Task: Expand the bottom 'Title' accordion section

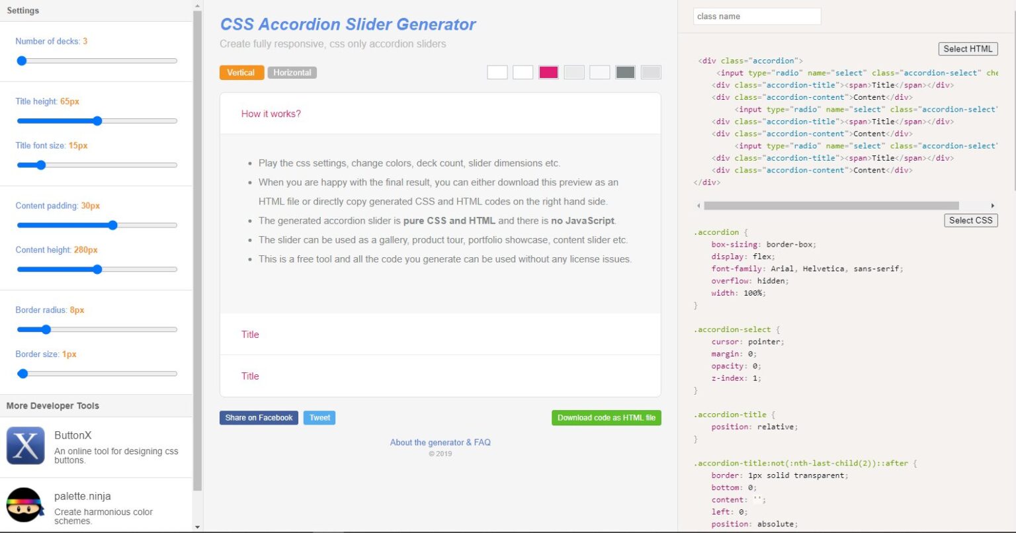Action: 250,376
